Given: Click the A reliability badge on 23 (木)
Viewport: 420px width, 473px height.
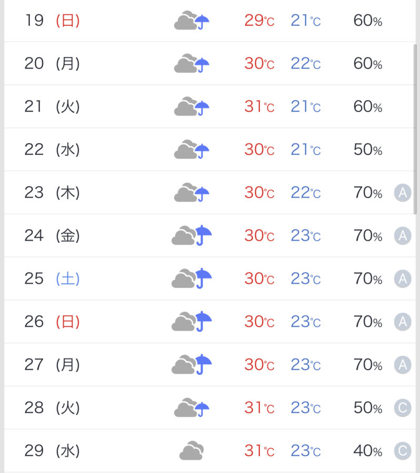Looking at the screenshot, I should coord(403,193).
